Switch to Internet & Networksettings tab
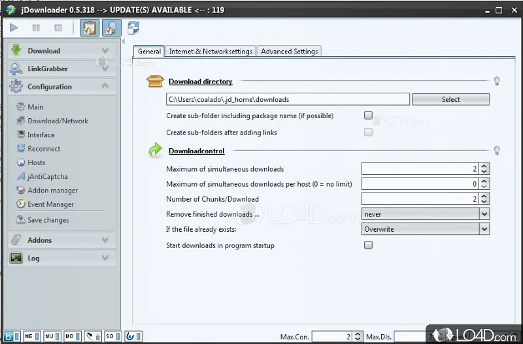The image size is (523, 344). tap(211, 52)
